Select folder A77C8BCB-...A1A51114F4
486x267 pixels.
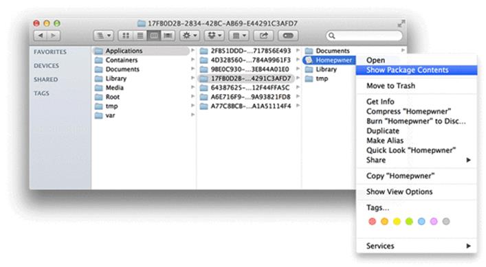click(x=246, y=106)
